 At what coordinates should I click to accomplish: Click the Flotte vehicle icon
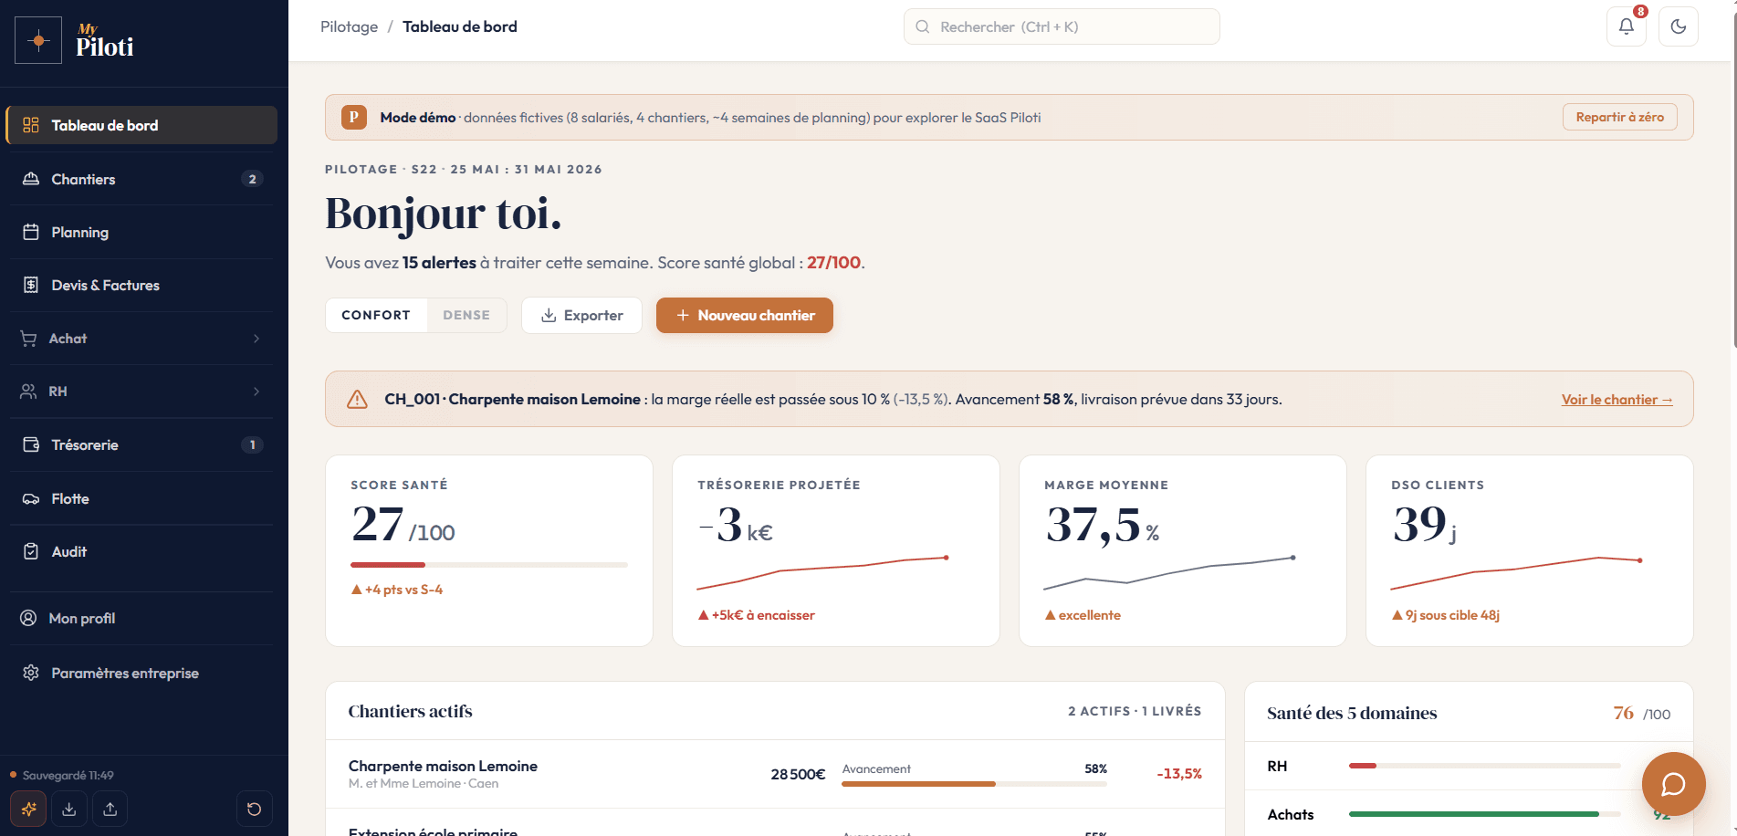pos(31,498)
